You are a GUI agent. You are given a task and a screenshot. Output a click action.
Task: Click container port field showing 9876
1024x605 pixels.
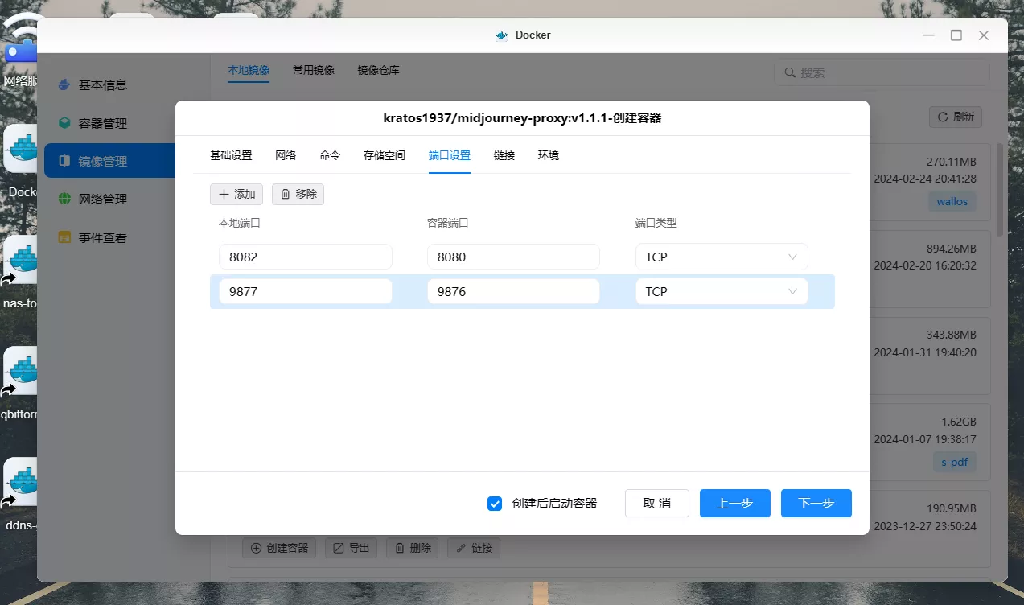[x=513, y=291]
